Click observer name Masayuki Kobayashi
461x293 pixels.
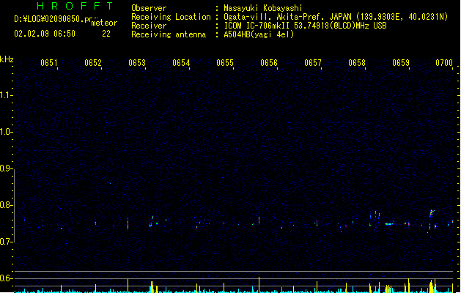point(263,8)
